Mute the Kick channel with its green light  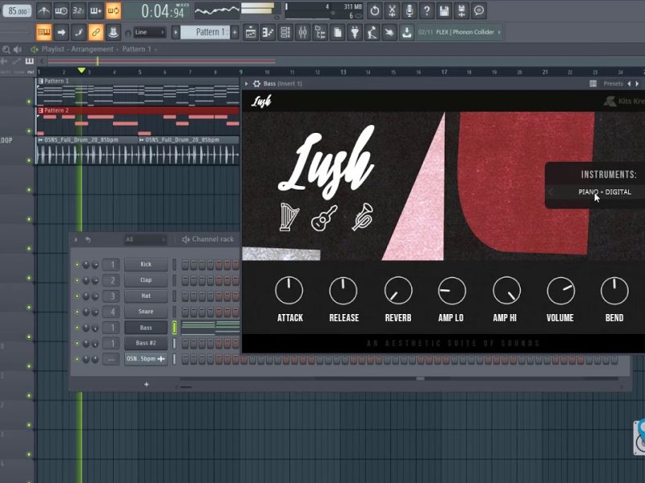point(77,265)
